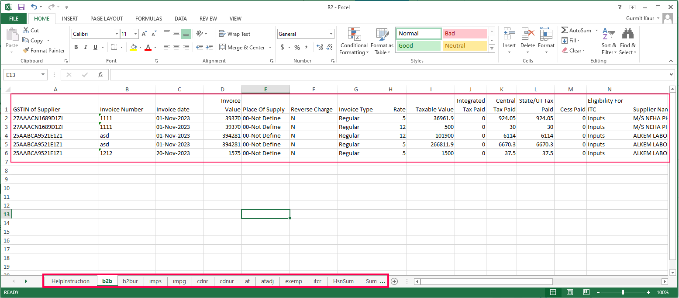Open the HsnSum sheet tab
679x298 pixels.
pyautogui.click(x=343, y=281)
